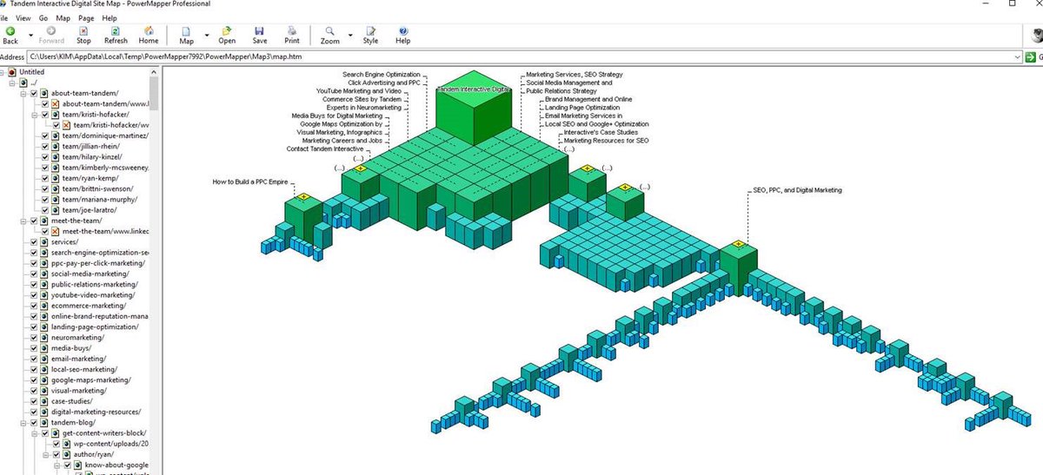Click the Untitled root node icon
Image resolution: width=1043 pixels, height=475 pixels.
[x=12, y=72]
